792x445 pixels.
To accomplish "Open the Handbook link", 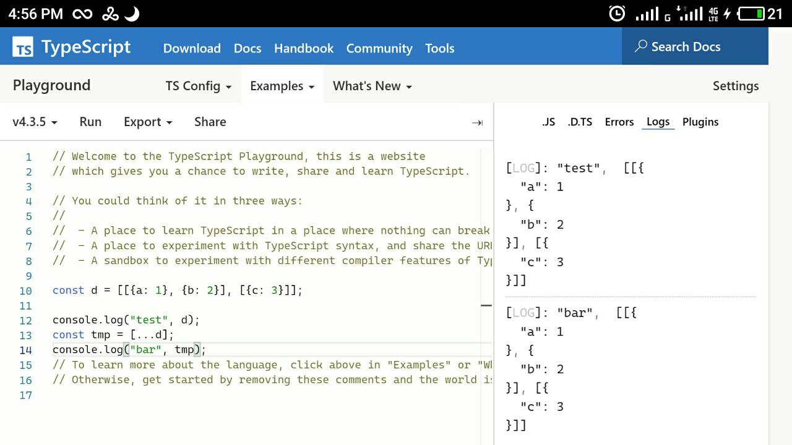I will (304, 48).
